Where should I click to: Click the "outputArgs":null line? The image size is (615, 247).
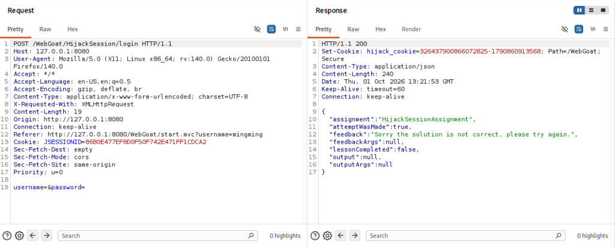coord(361,165)
